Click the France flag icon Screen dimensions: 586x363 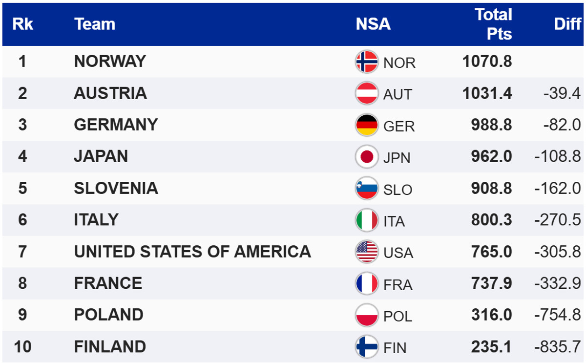[367, 284]
